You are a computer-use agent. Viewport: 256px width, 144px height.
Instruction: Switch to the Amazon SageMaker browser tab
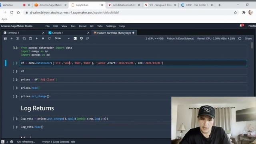50,5
